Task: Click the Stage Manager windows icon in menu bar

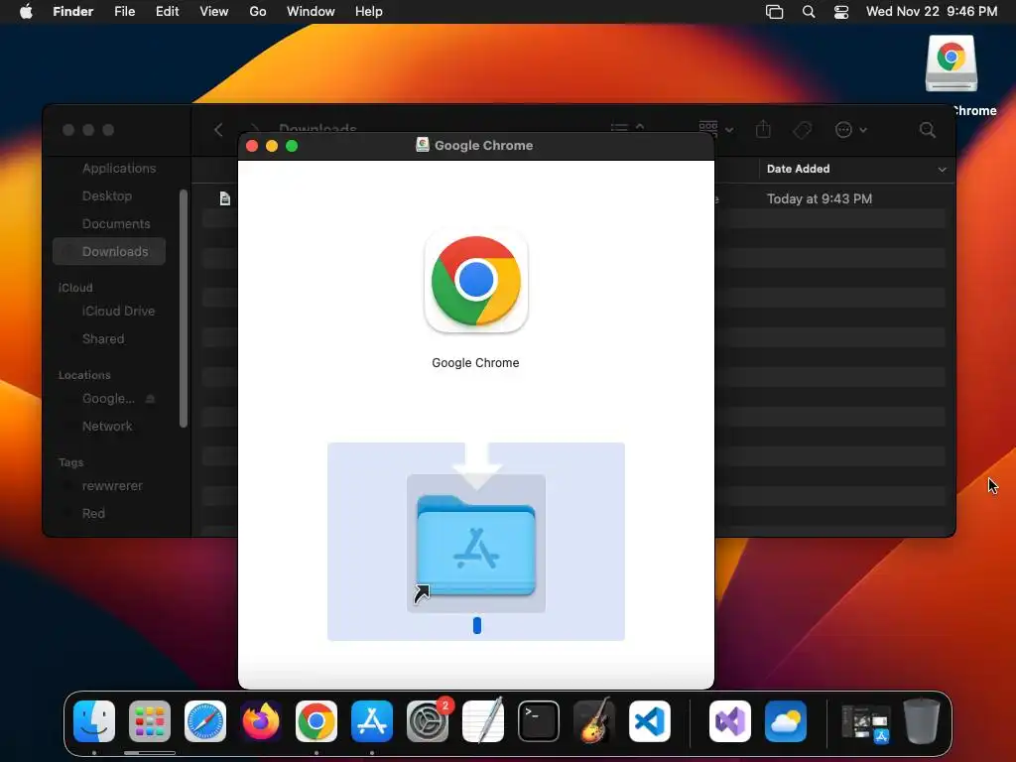Action: (x=774, y=12)
